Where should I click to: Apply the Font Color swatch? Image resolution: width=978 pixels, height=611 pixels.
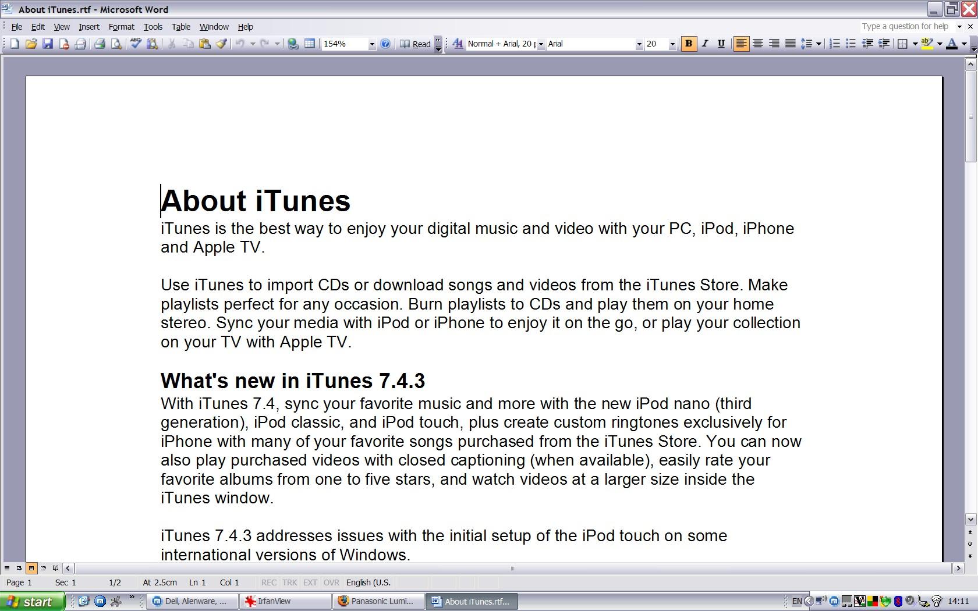[952, 44]
